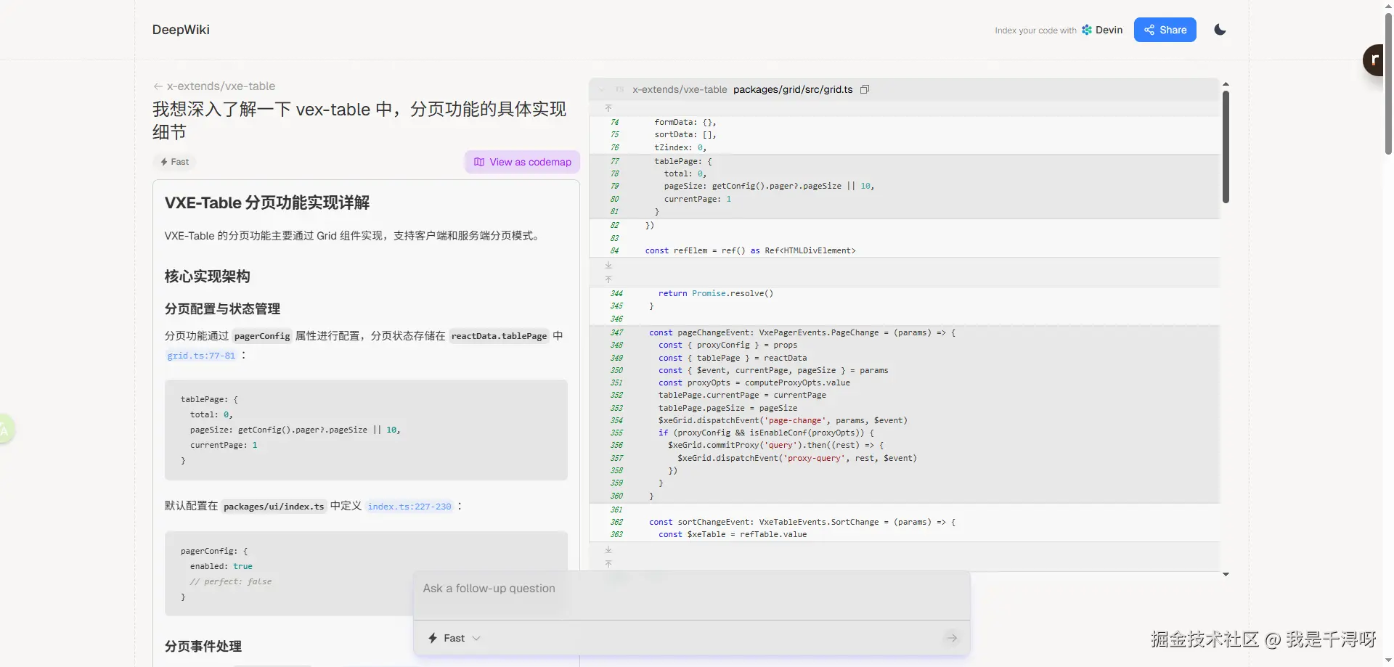The width and height of the screenshot is (1394, 667).
Task: Open x-extends/vxe-table repo link in the code header
Action: [x=680, y=89]
